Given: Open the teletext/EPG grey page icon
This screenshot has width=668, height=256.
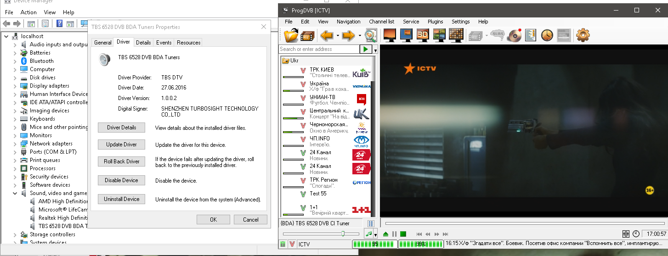Looking at the screenshot, I should click(x=563, y=35).
